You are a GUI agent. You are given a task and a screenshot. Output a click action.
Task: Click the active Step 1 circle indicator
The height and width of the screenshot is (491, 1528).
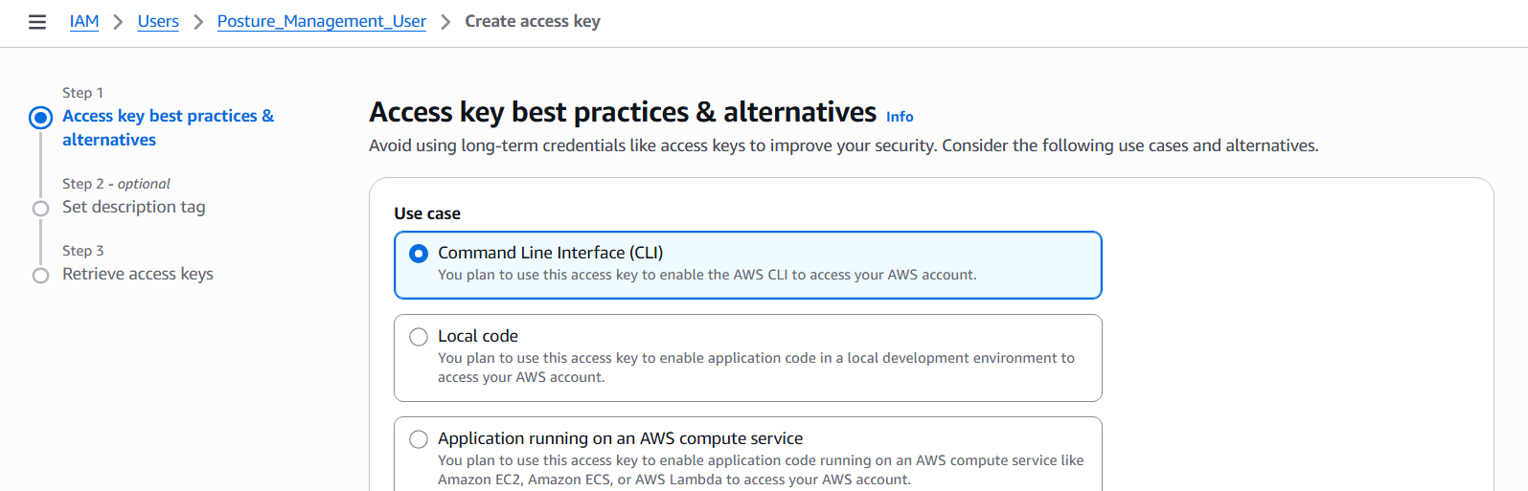[x=40, y=118]
